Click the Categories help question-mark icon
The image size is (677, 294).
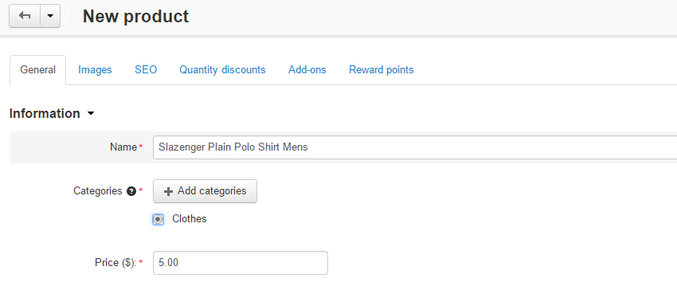pos(131,191)
